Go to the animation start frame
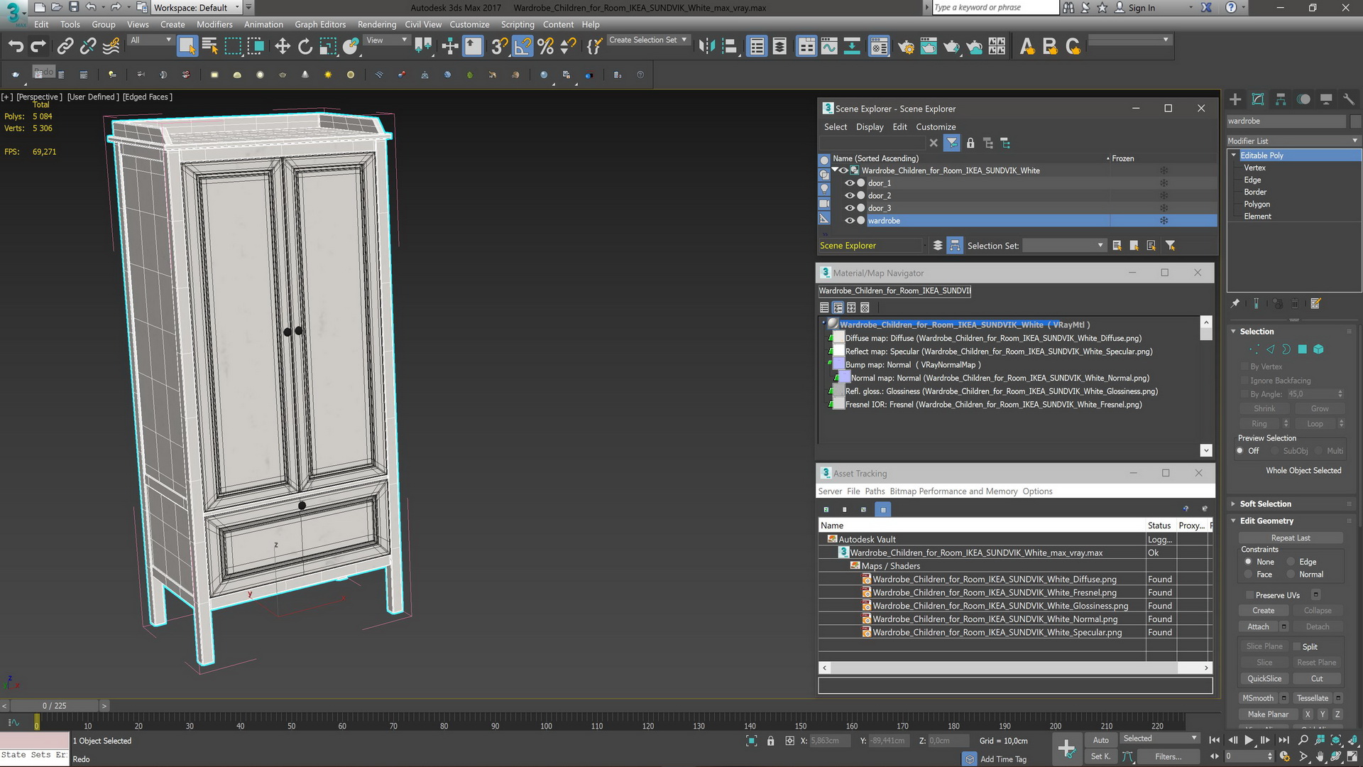Screen dimensions: 1363x767 pyautogui.click(x=1215, y=740)
